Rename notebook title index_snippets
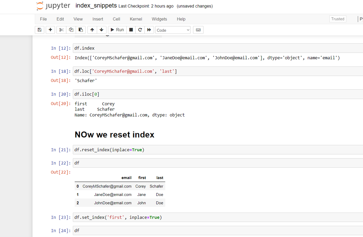 [x=96, y=6]
